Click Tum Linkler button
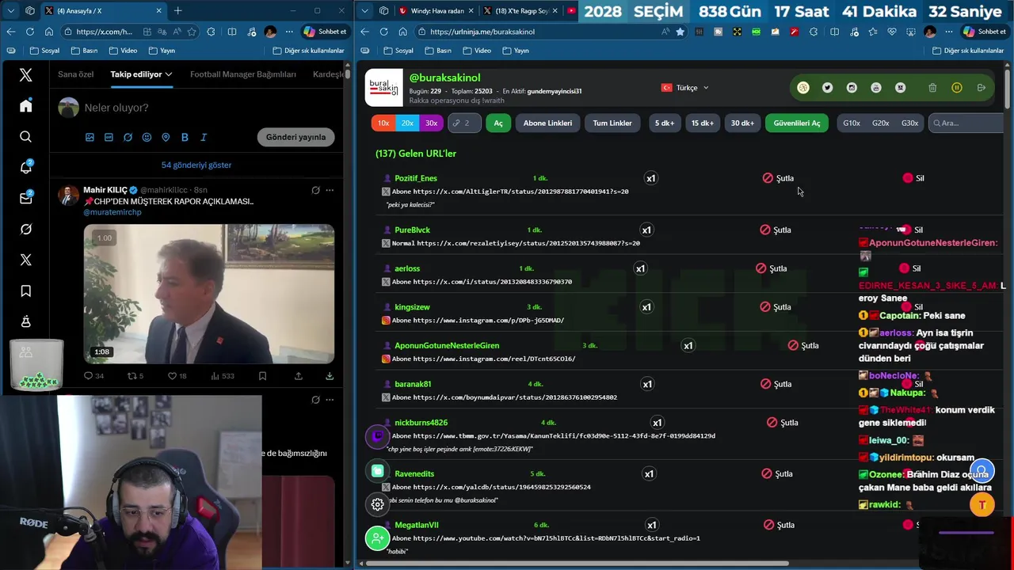This screenshot has width=1014, height=570. (612, 123)
